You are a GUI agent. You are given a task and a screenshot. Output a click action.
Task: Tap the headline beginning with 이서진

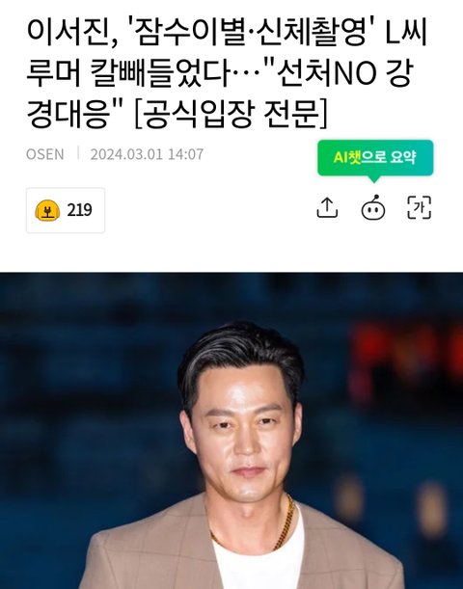[x=228, y=73]
